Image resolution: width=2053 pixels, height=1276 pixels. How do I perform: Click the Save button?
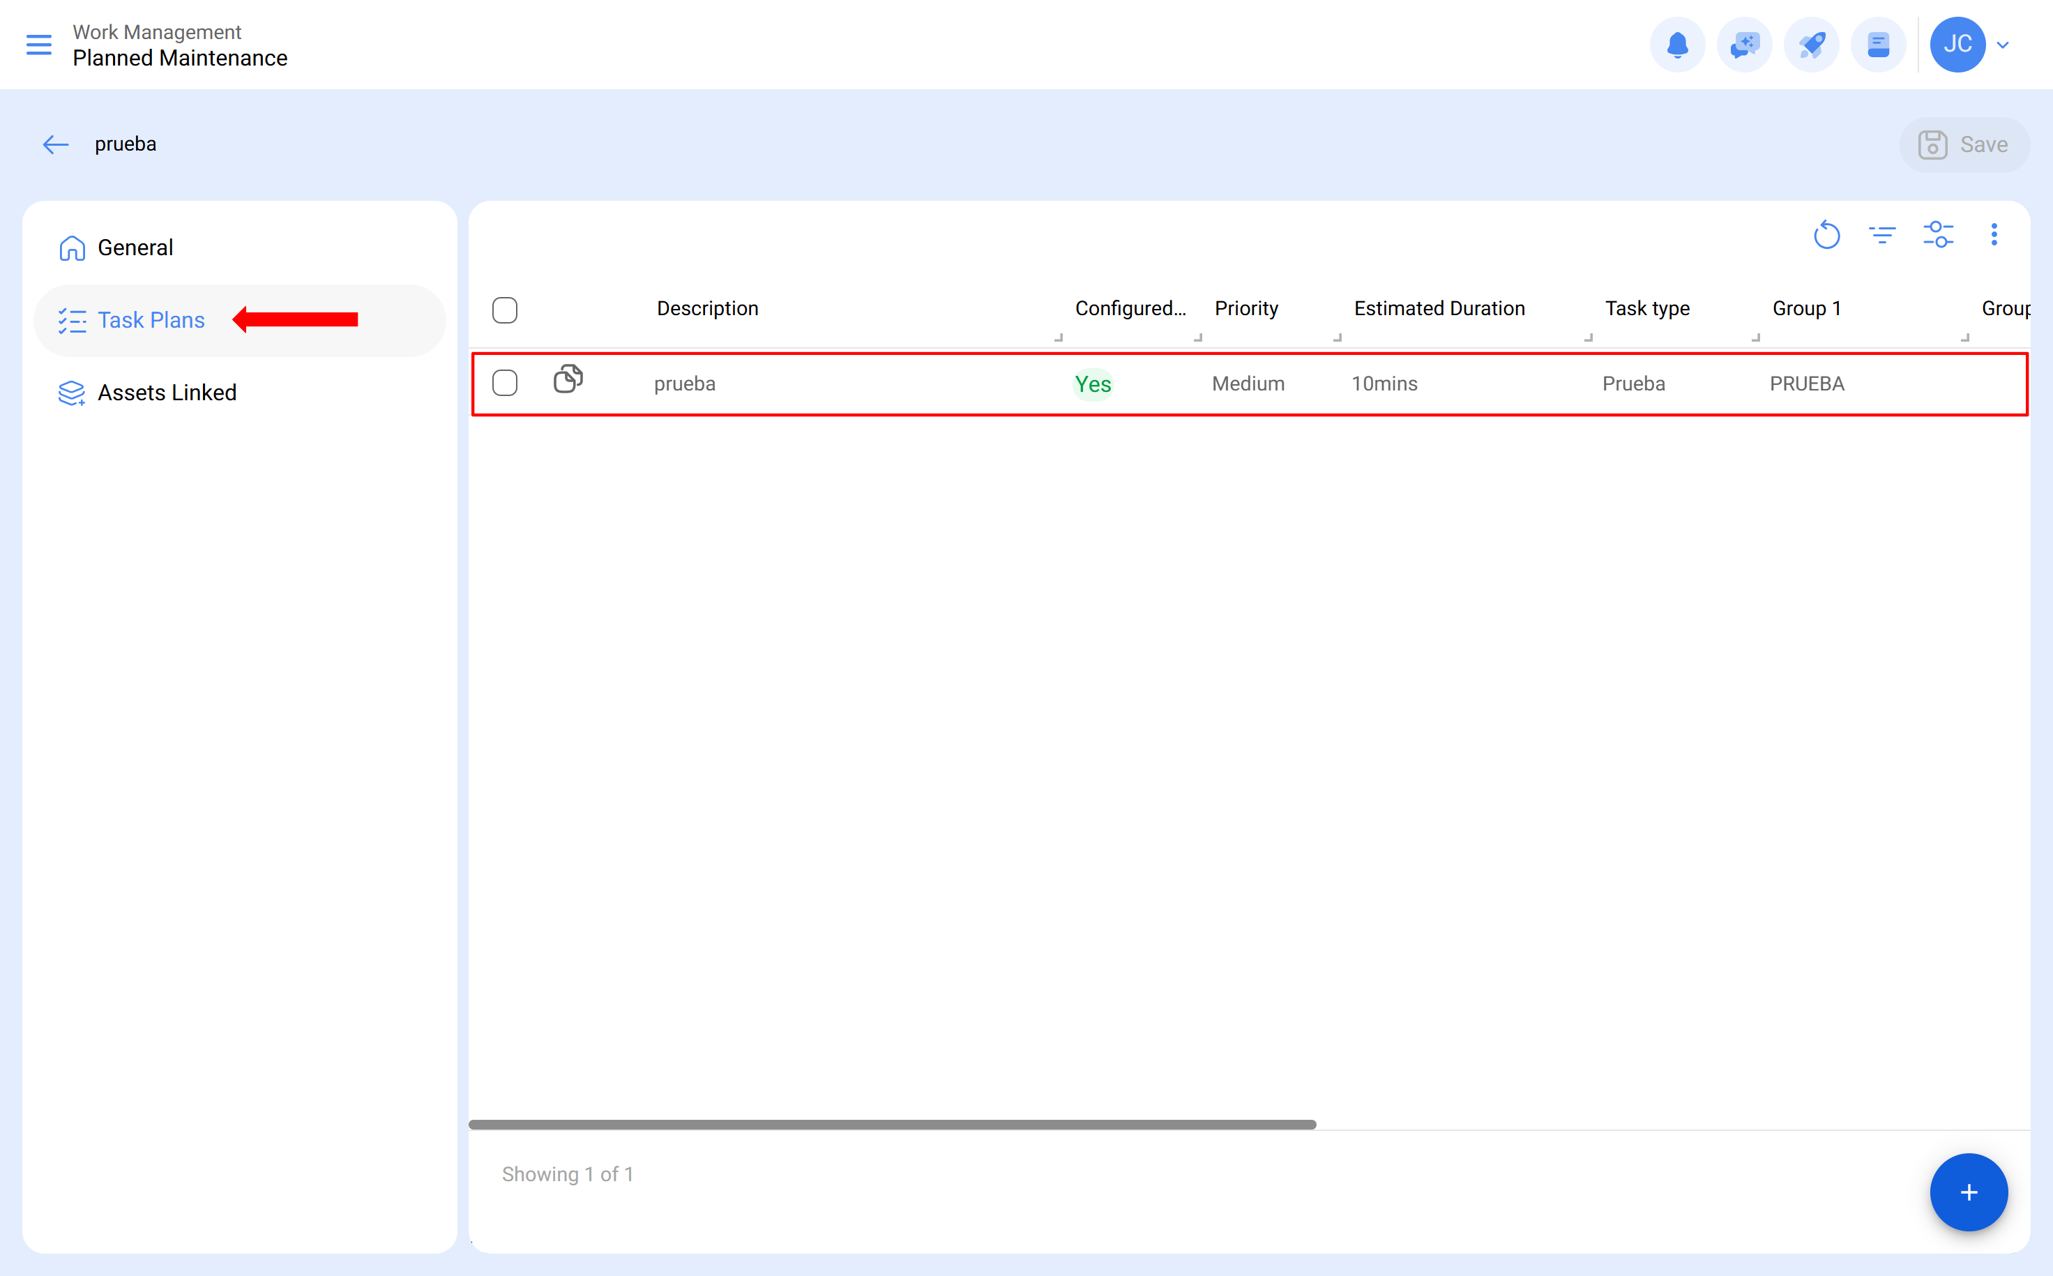(1964, 144)
